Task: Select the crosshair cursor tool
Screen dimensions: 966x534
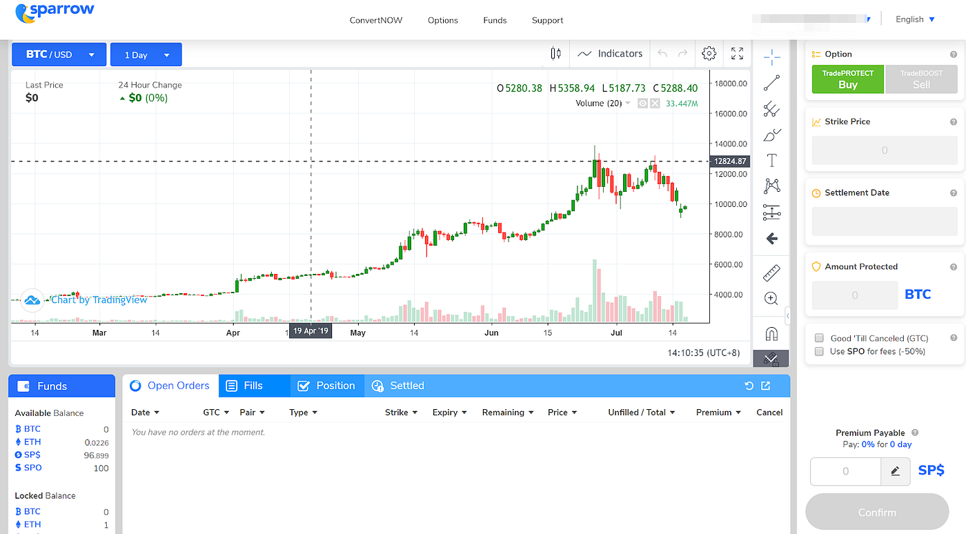Action: click(771, 58)
